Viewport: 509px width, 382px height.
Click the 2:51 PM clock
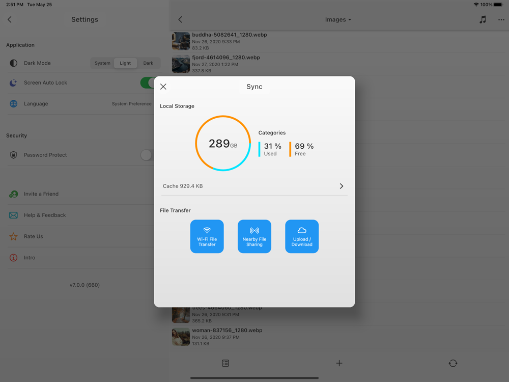(15, 5)
